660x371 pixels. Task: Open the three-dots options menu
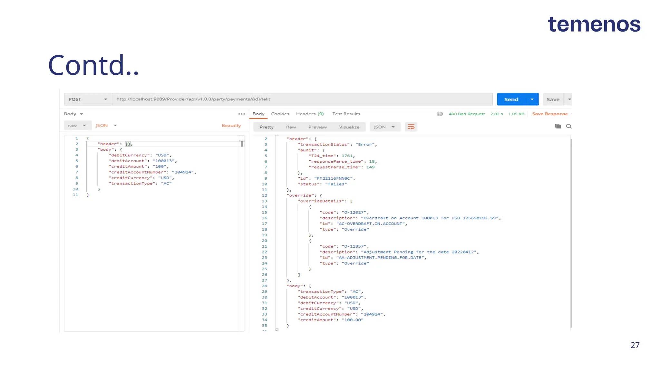pyautogui.click(x=241, y=114)
